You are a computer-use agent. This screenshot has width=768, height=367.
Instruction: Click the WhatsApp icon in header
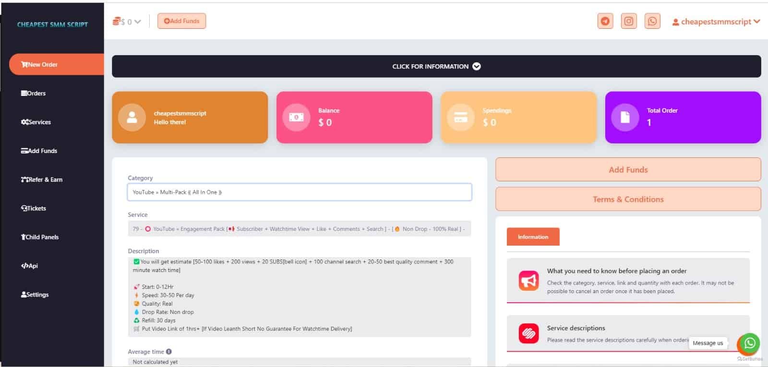(652, 21)
